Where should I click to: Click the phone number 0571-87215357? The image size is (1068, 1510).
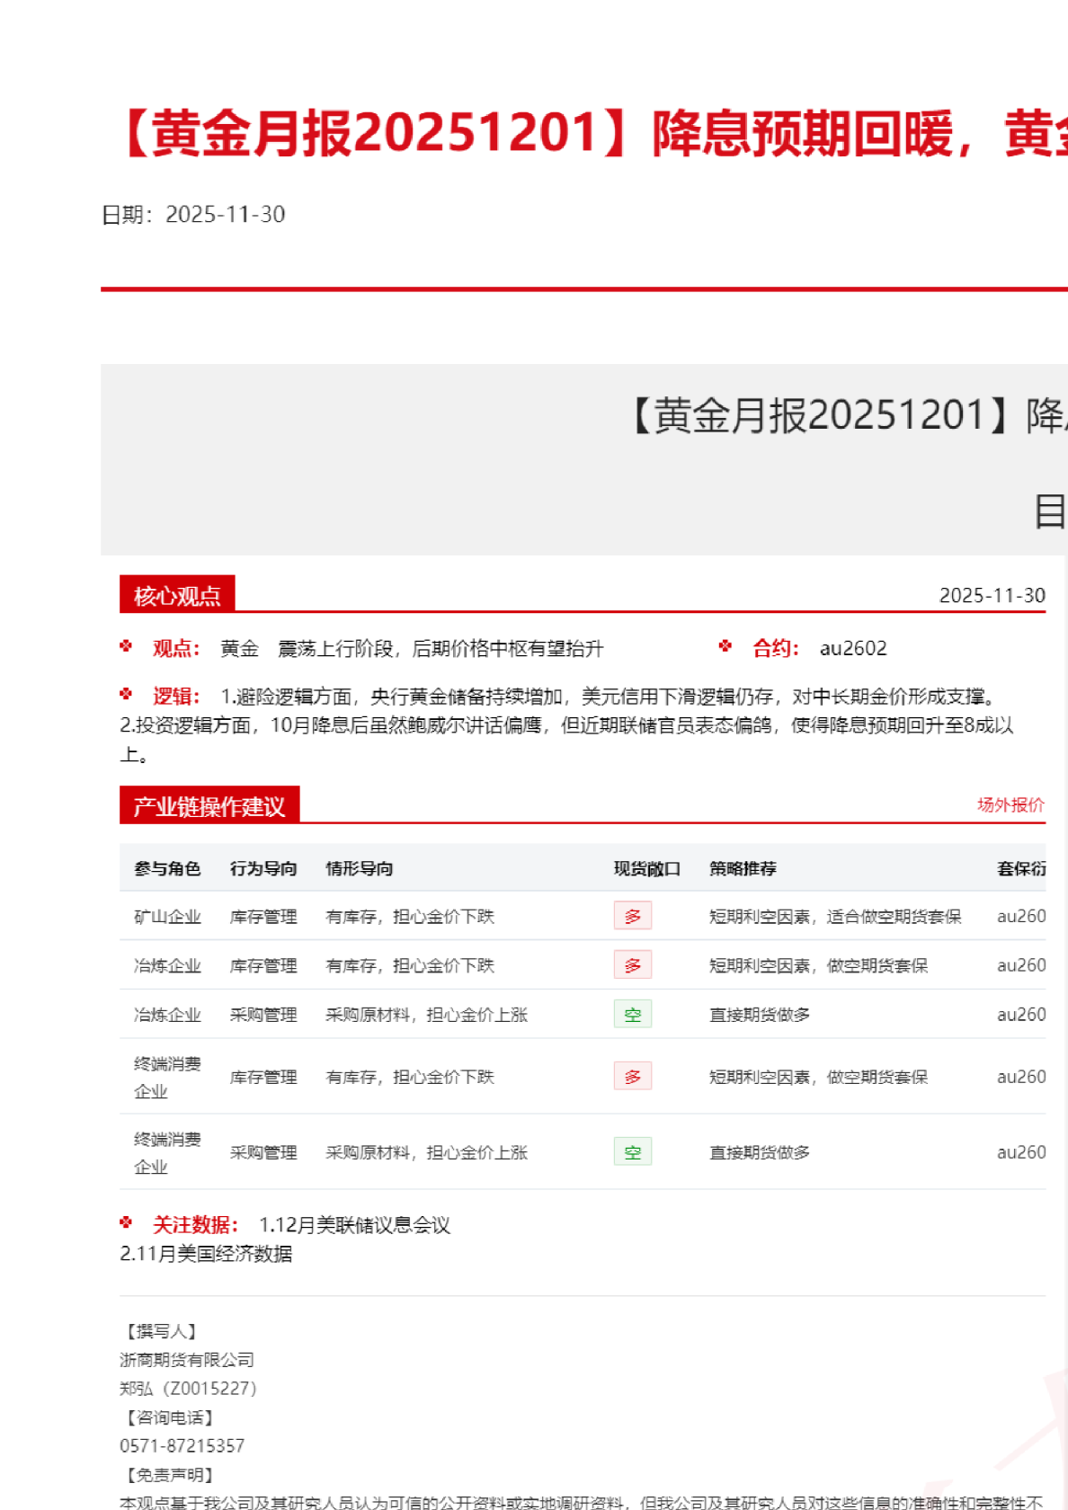pyautogui.click(x=182, y=1445)
